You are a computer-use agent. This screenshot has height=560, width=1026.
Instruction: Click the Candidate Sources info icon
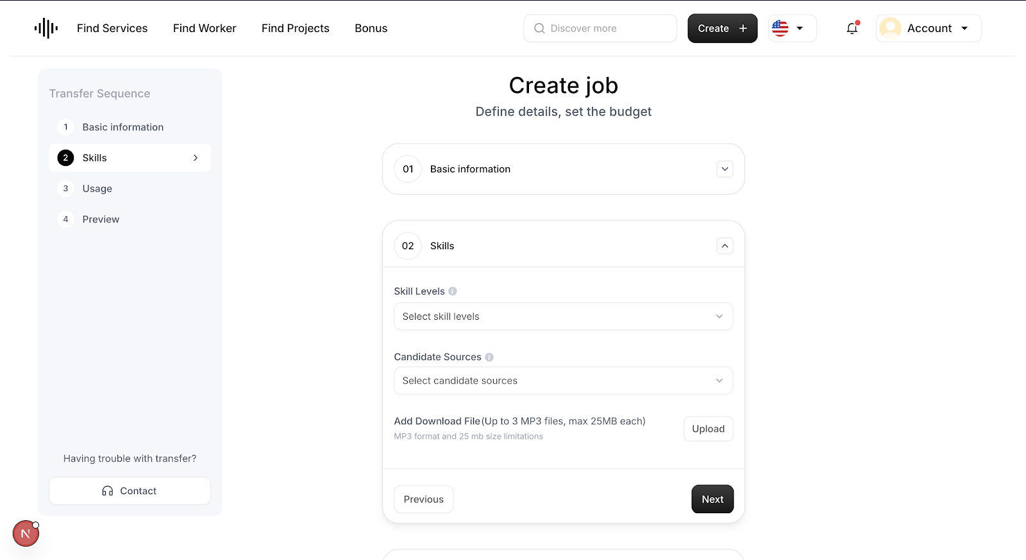tap(489, 357)
